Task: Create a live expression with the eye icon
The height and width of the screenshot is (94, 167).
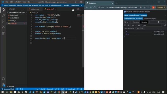Action: pos(139,26)
